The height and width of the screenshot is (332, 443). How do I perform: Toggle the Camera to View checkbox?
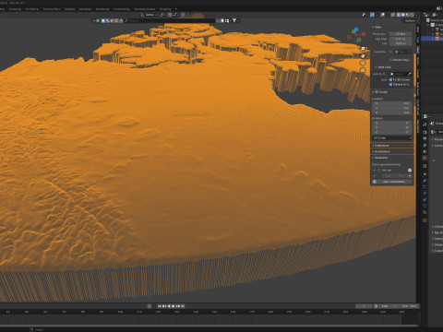(390, 84)
